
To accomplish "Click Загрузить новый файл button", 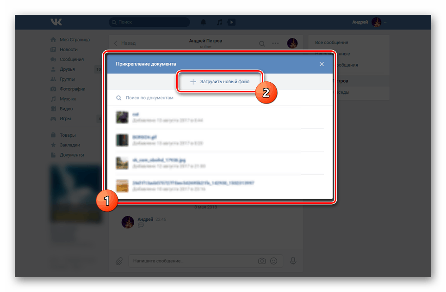I will (220, 82).
